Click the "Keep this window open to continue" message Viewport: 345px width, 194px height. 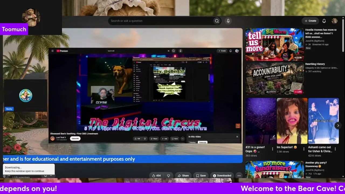tap(25, 171)
